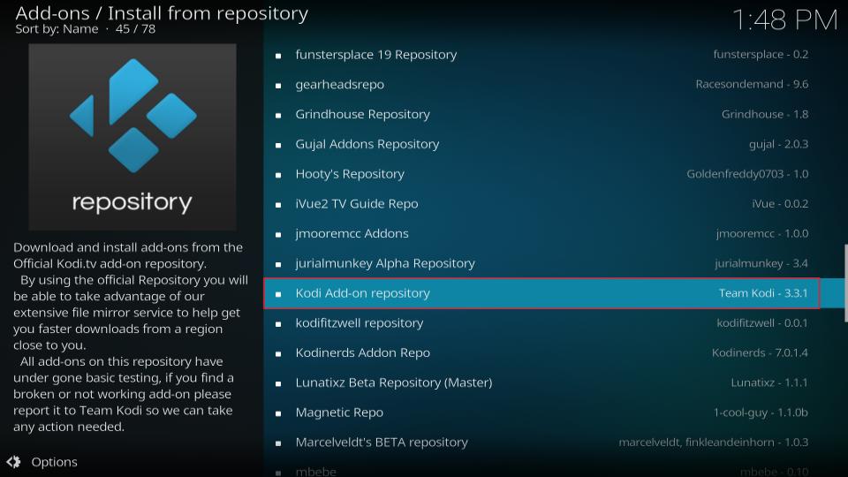
Task: Click bullet icon beside Gujal Addons Repository
Action: tap(278, 145)
